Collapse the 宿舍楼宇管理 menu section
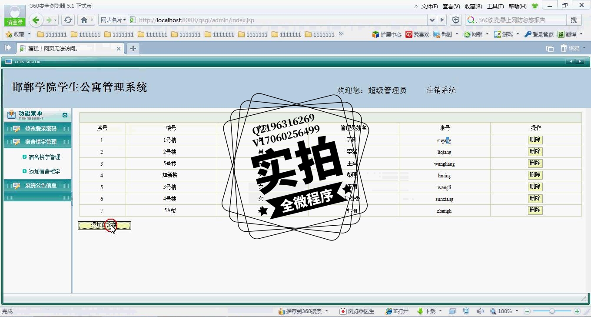 tap(37, 142)
